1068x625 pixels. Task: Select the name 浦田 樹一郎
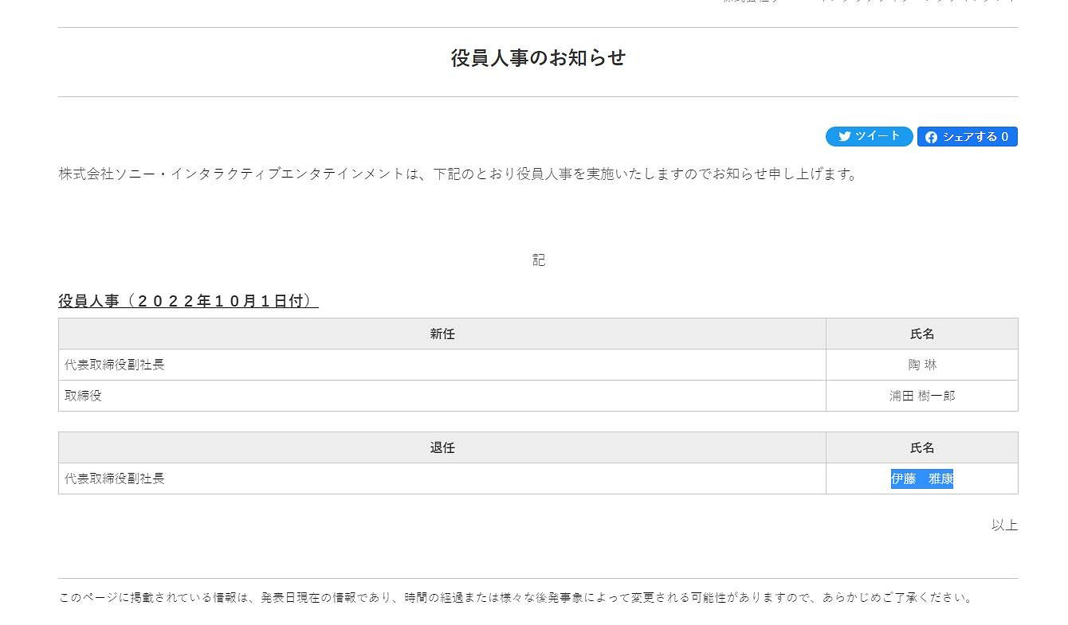click(921, 395)
